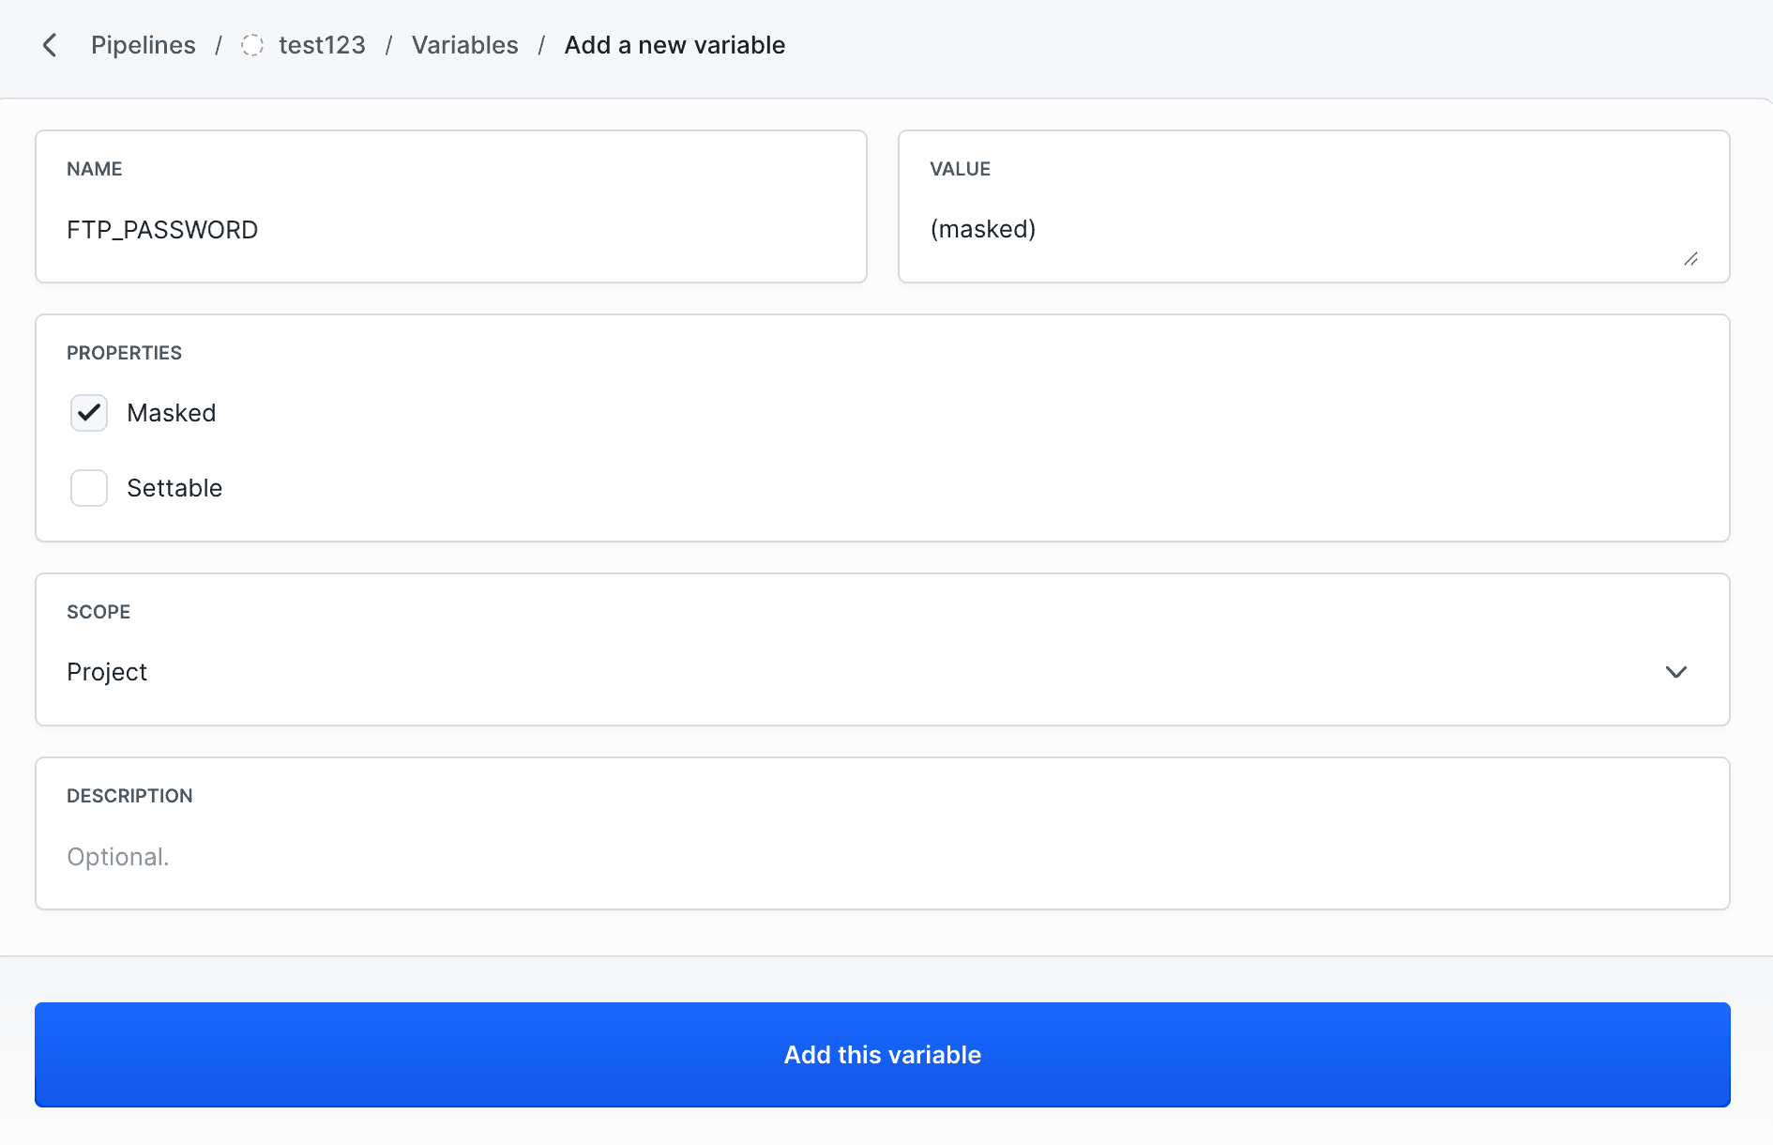This screenshot has height=1145, width=1773.
Task: Open the Scope selector showing Project
Action: (882, 672)
